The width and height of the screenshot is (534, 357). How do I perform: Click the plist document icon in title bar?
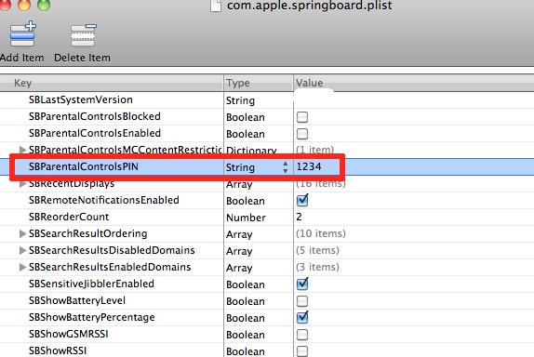pyautogui.click(x=216, y=6)
